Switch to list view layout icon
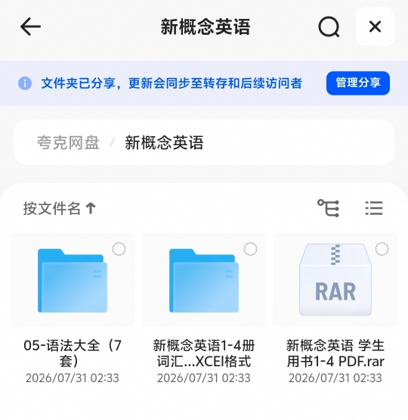The width and height of the screenshot is (408, 420). coord(374,208)
